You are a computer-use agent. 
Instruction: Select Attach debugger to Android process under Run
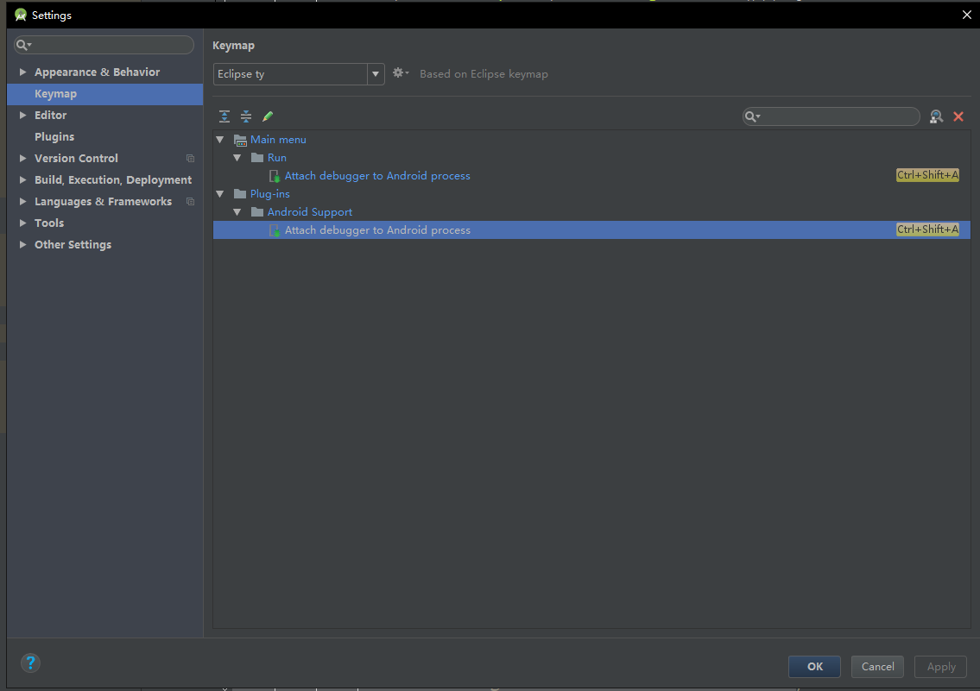pyautogui.click(x=377, y=176)
